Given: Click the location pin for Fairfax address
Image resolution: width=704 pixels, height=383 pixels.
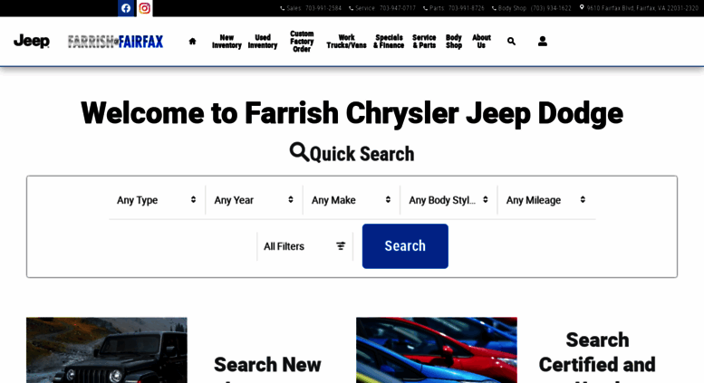Looking at the screenshot, I should click(x=582, y=7).
